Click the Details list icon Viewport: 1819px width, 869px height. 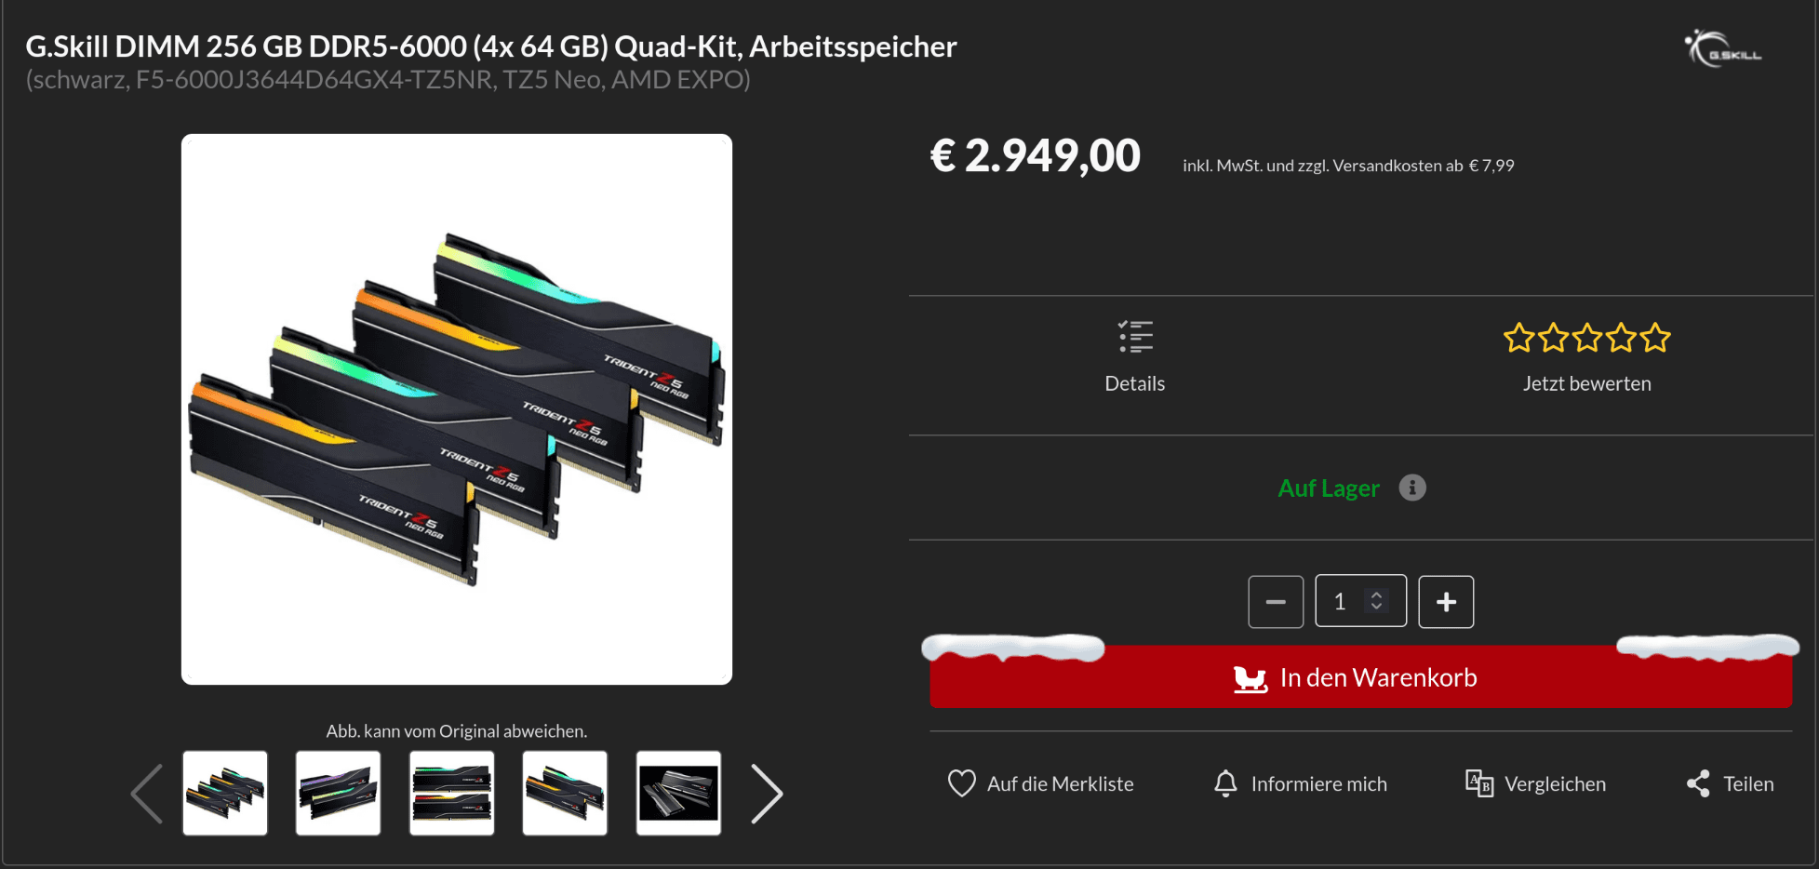point(1135,337)
